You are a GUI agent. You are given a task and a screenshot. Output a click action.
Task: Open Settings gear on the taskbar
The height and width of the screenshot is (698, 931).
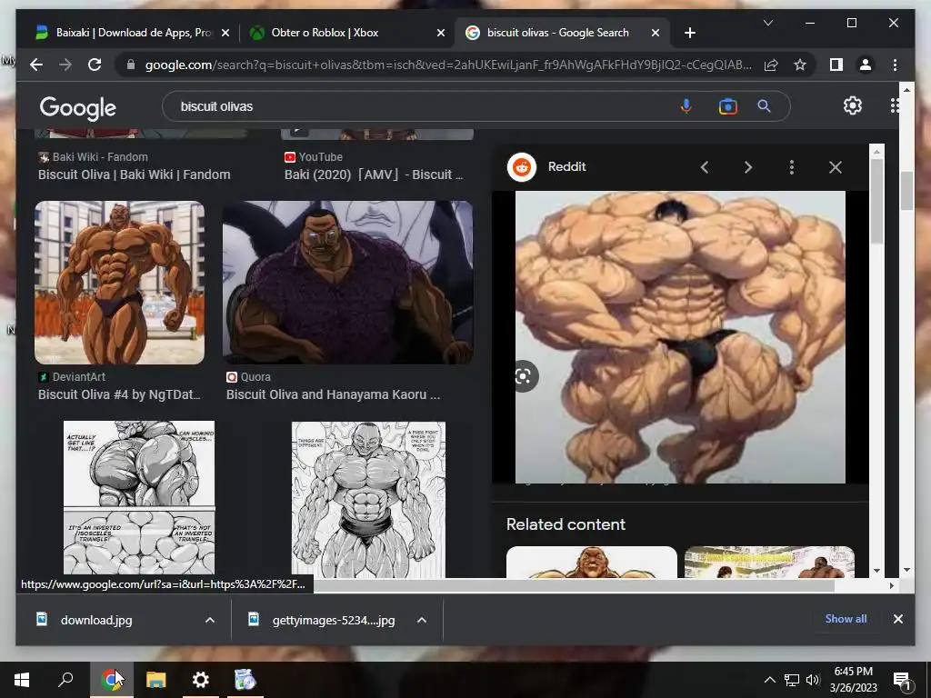pos(201,680)
